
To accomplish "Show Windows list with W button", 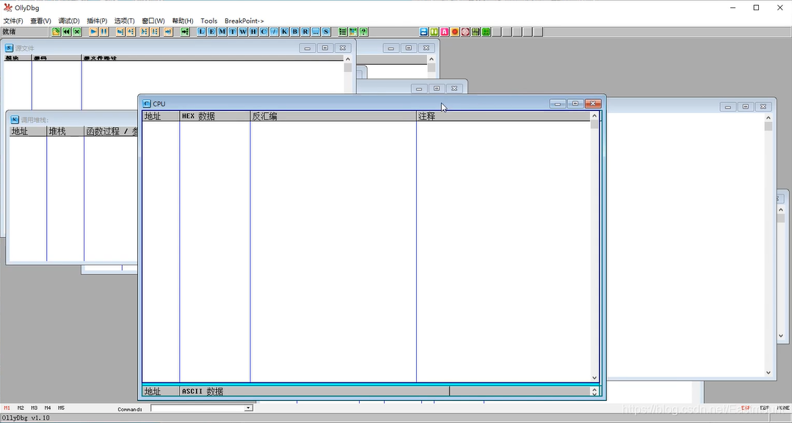I will [x=243, y=32].
